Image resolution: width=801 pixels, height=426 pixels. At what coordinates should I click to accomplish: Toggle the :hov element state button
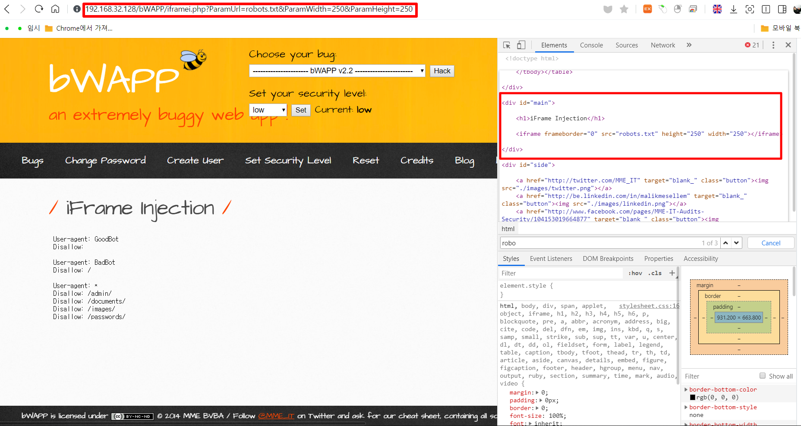635,273
